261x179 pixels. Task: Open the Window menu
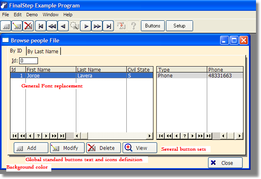pyautogui.click(x=50, y=15)
